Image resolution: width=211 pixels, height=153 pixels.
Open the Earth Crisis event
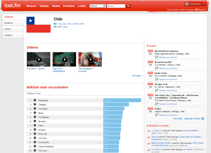(x=161, y=73)
